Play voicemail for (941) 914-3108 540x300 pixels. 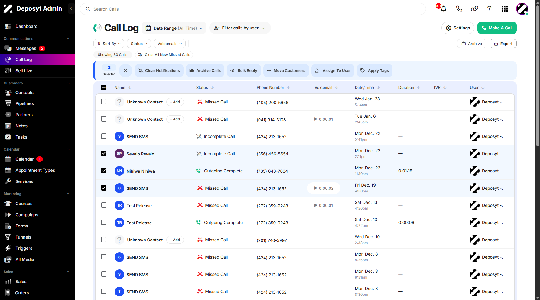pos(324,119)
